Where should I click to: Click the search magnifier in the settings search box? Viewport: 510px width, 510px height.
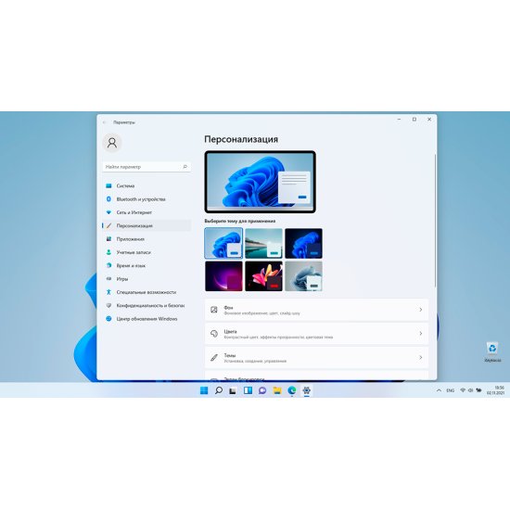click(185, 167)
